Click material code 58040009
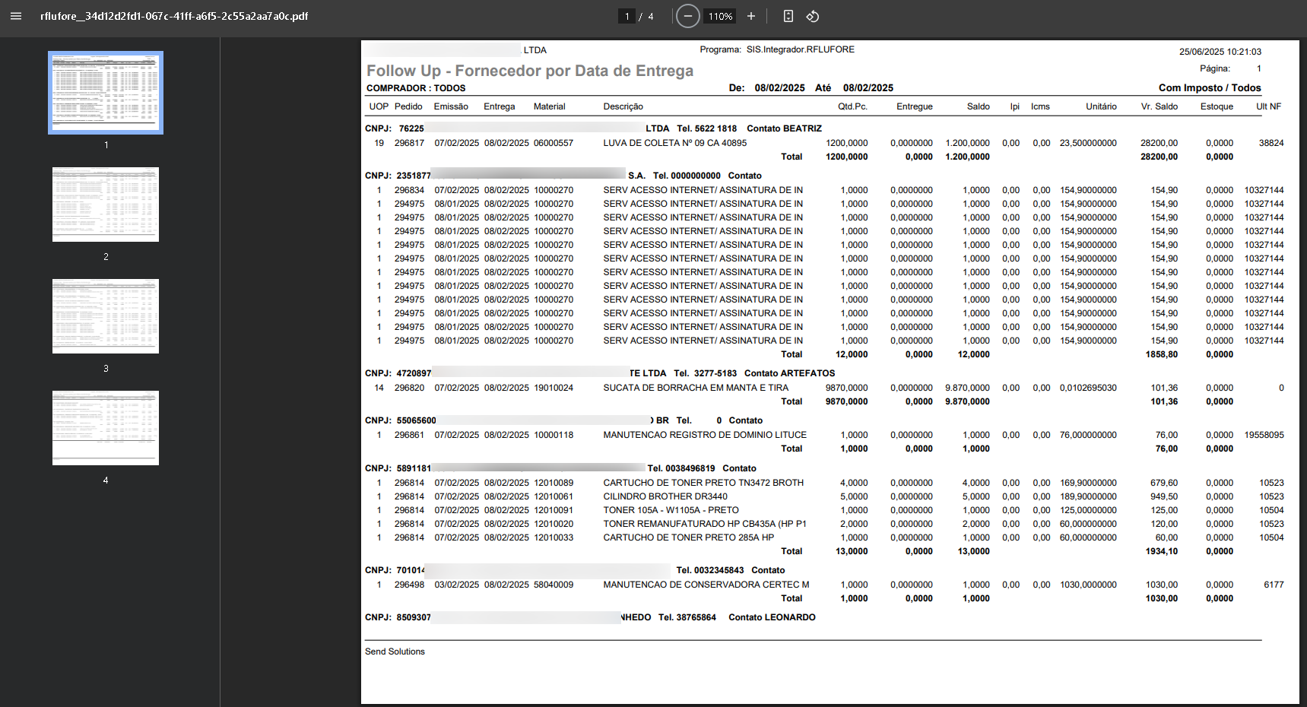The width and height of the screenshot is (1307, 707). click(x=553, y=585)
